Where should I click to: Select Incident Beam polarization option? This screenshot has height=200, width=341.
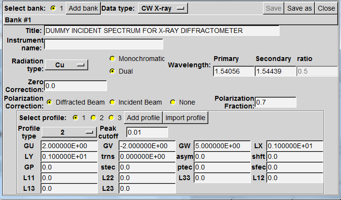pyautogui.click(x=112, y=102)
